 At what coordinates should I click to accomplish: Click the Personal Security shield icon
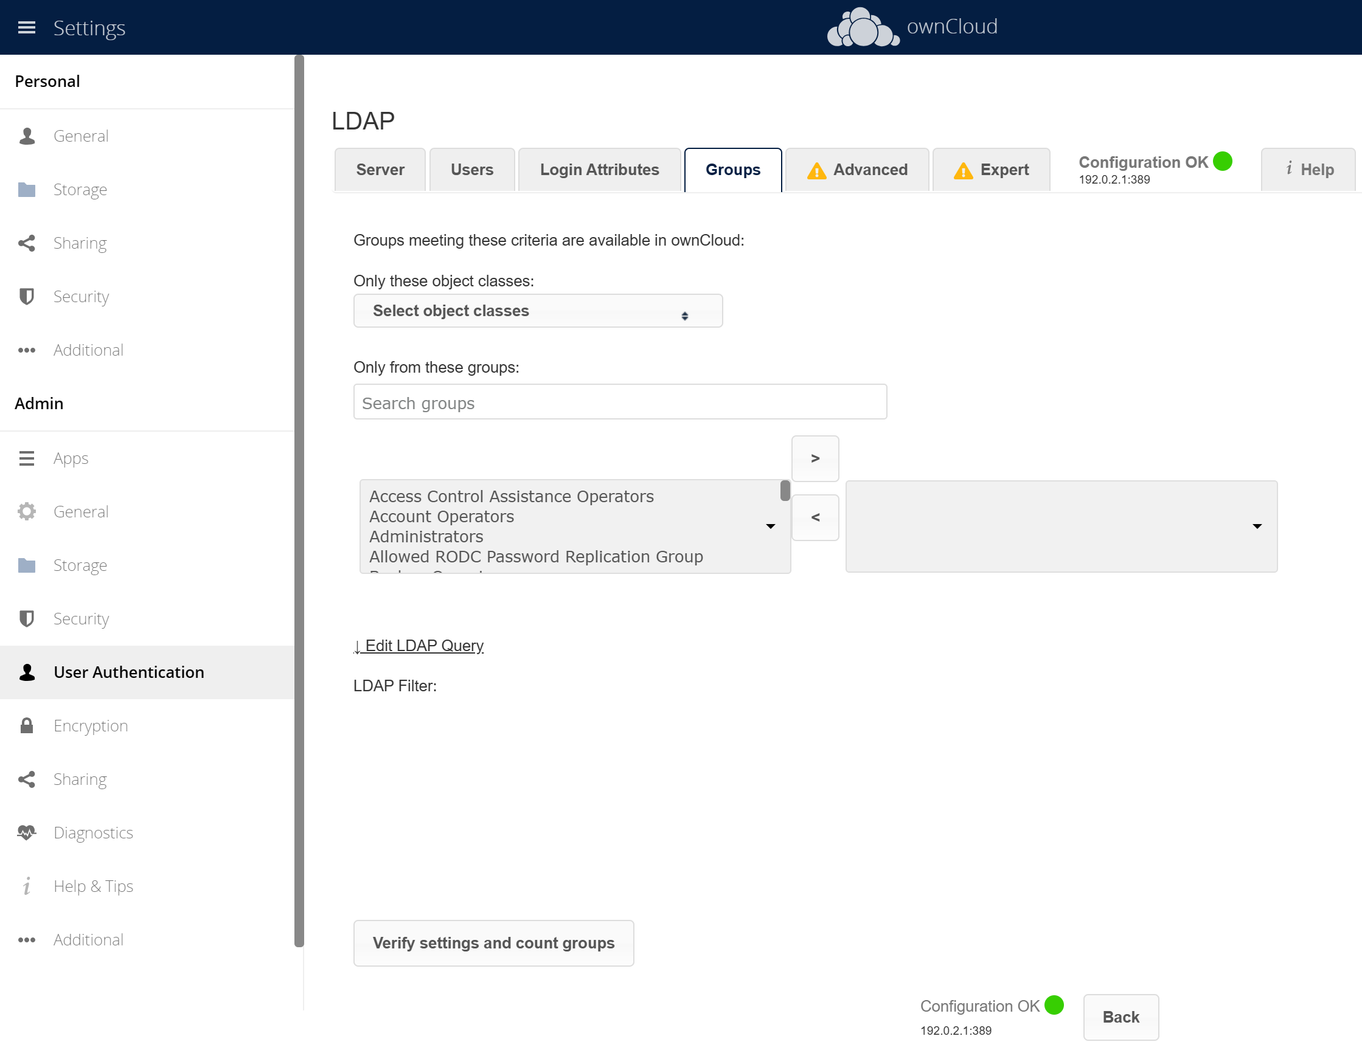coord(26,296)
